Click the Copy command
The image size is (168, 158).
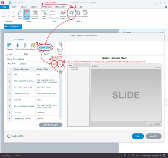point(11,16)
